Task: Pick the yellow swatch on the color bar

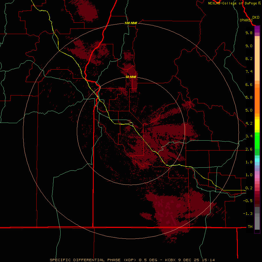Action: tap(257, 125)
